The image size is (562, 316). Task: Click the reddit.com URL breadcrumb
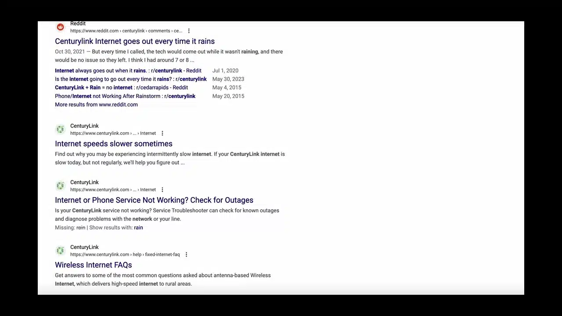pos(126,31)
